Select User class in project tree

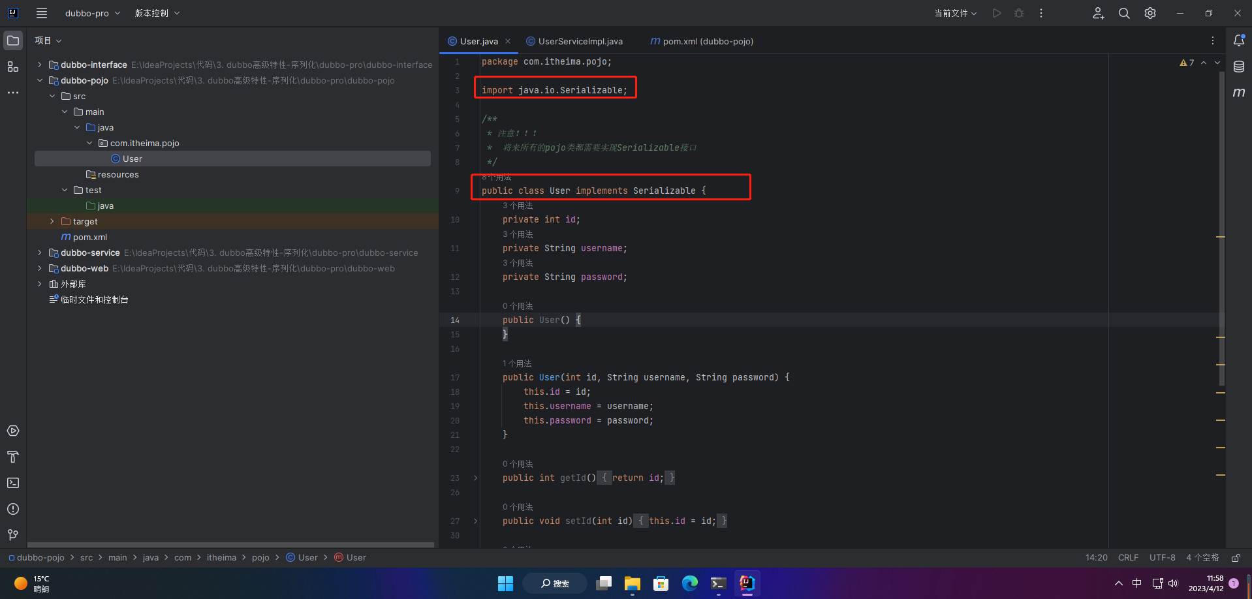pos(232,159)
